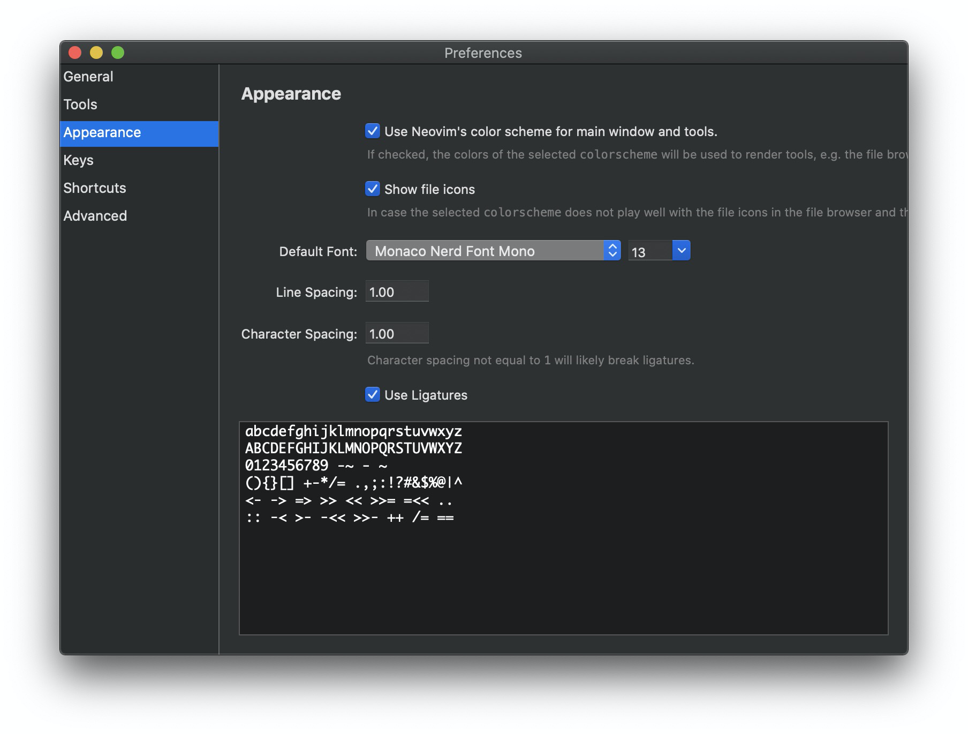The height and width of the screenshot is (734, 968).
Task: Go to the Advanced preferences pane
Action: click(x=139, y=216)
